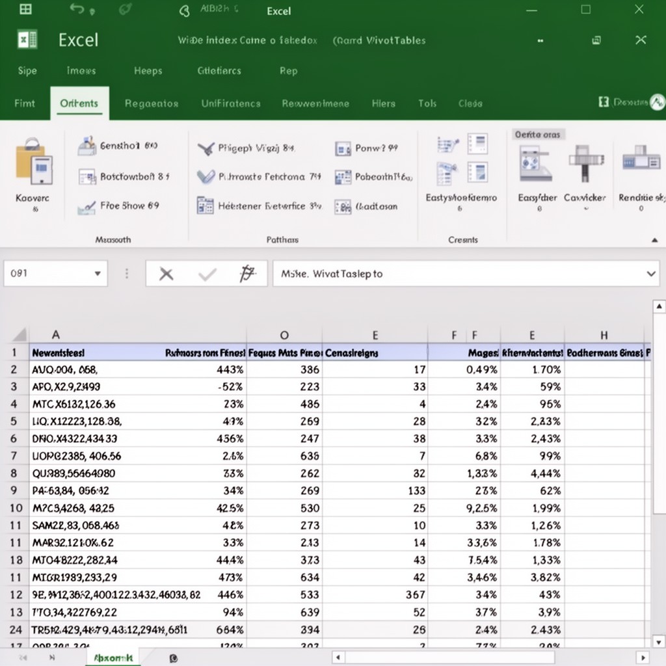Click the Piigeph Vigzj checkmark icon
This screenshot has width=666, height=666.
[x=206, y=148]
